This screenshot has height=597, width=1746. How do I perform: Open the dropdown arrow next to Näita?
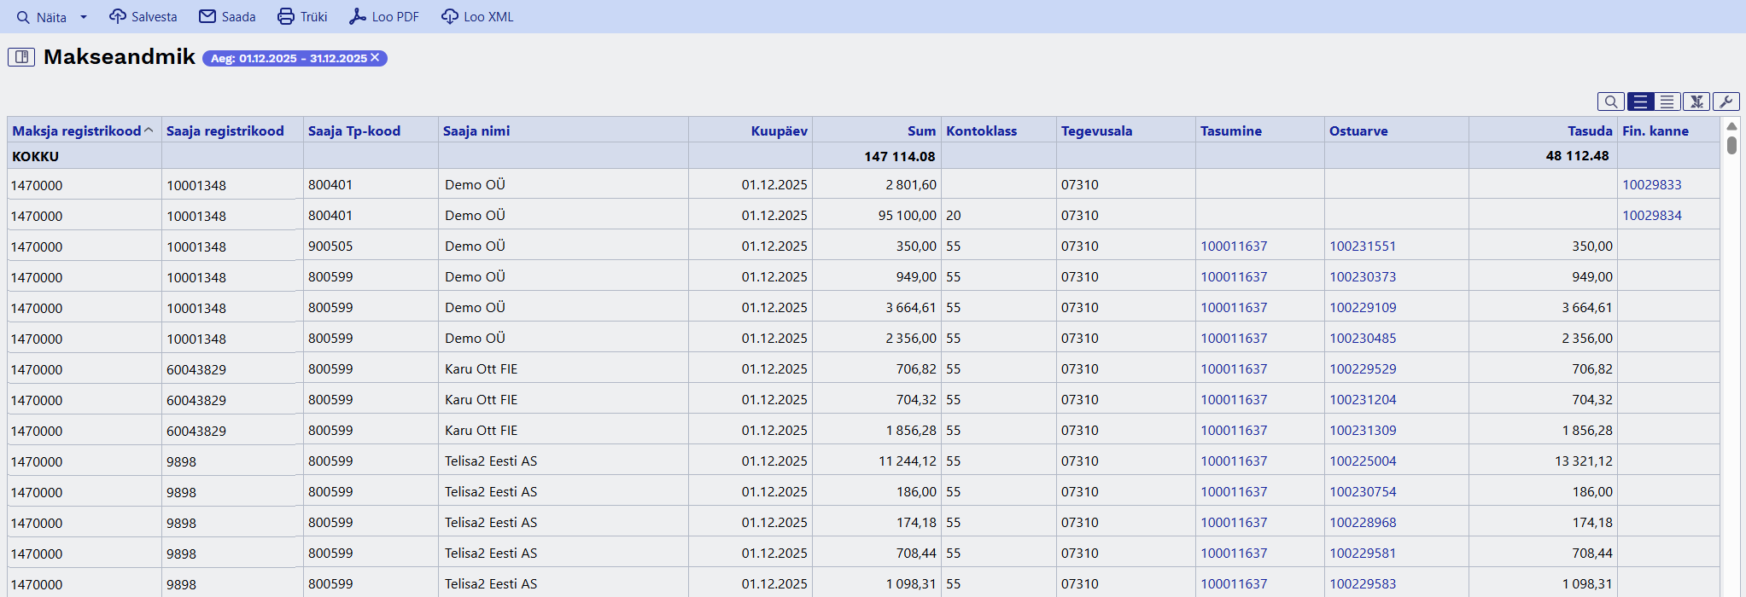click(x=84, y=17)
